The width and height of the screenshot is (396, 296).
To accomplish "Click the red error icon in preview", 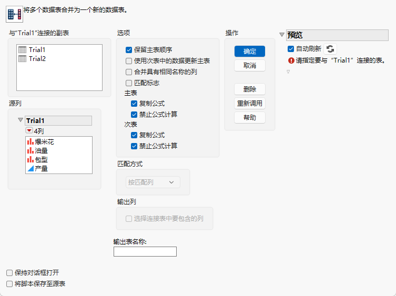I will tap(291, 60).
